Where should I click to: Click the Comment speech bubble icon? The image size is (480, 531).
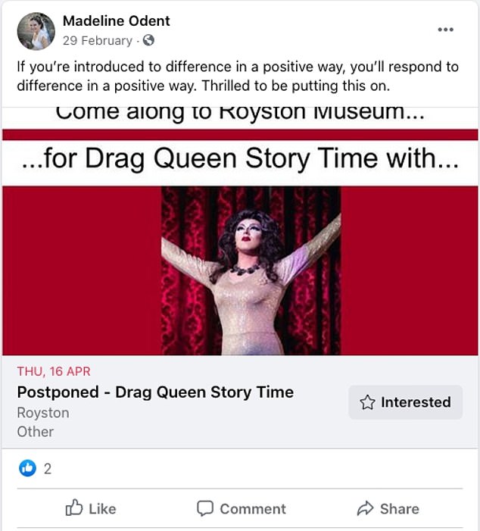tap(205, 508)
